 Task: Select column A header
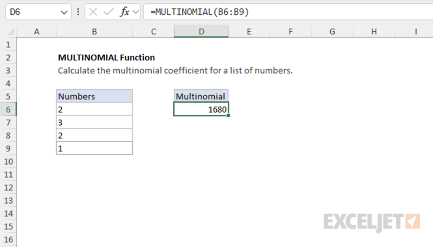pyautogui.click(x=36, y=31)
